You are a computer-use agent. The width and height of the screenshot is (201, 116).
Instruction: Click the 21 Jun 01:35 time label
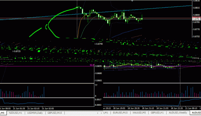click(x=19, y=108)
